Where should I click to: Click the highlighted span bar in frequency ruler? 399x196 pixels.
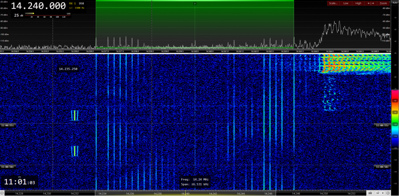pyautogui.click(x=185, y=193)
